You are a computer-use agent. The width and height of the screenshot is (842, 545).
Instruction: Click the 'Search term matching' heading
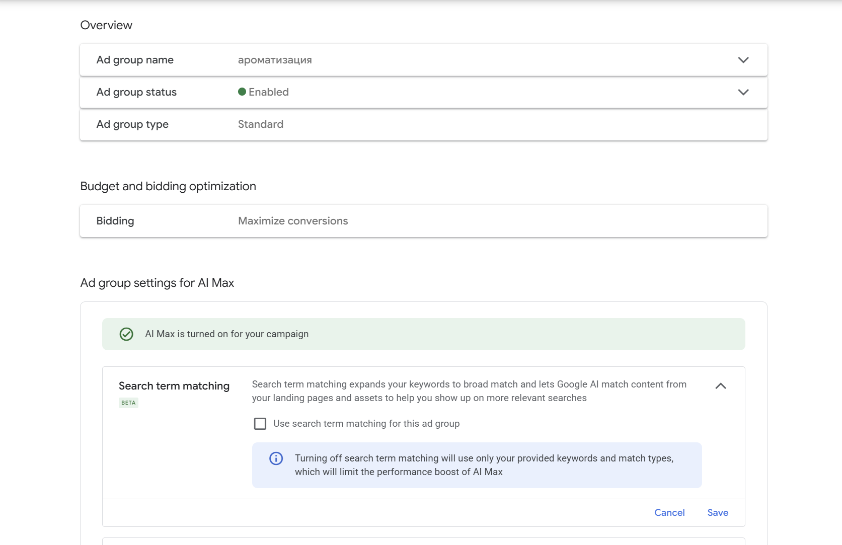174,386
